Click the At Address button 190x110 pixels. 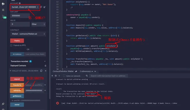click(17, 54)
